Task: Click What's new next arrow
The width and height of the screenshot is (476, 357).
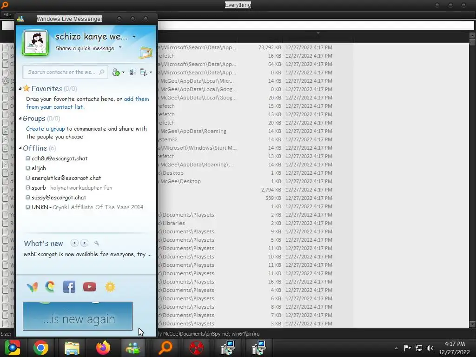Action: 85,243
